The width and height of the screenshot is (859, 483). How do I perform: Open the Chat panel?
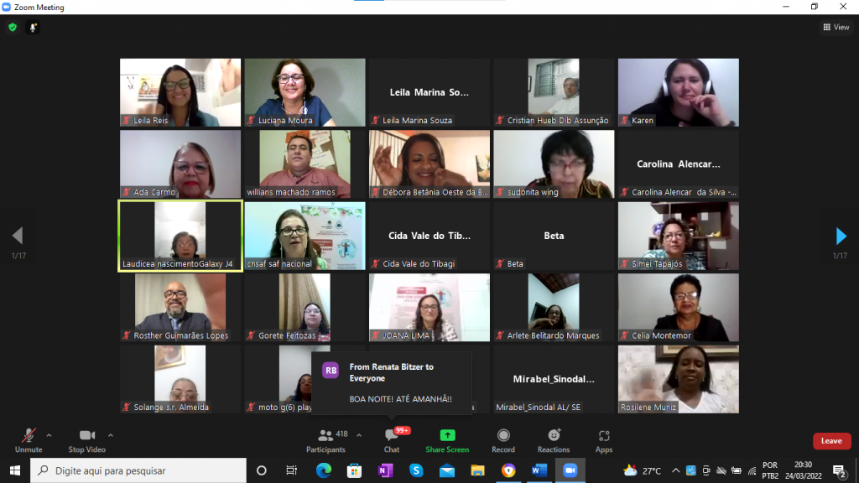pyautogui.click(x=391, y=439)
